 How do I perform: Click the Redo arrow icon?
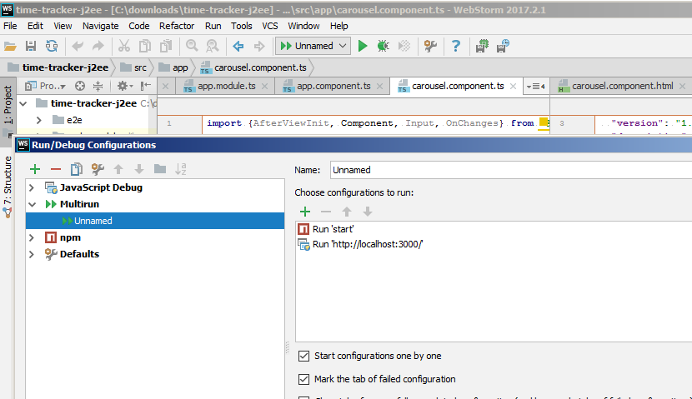98,46
